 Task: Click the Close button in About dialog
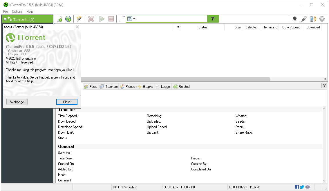67,102
